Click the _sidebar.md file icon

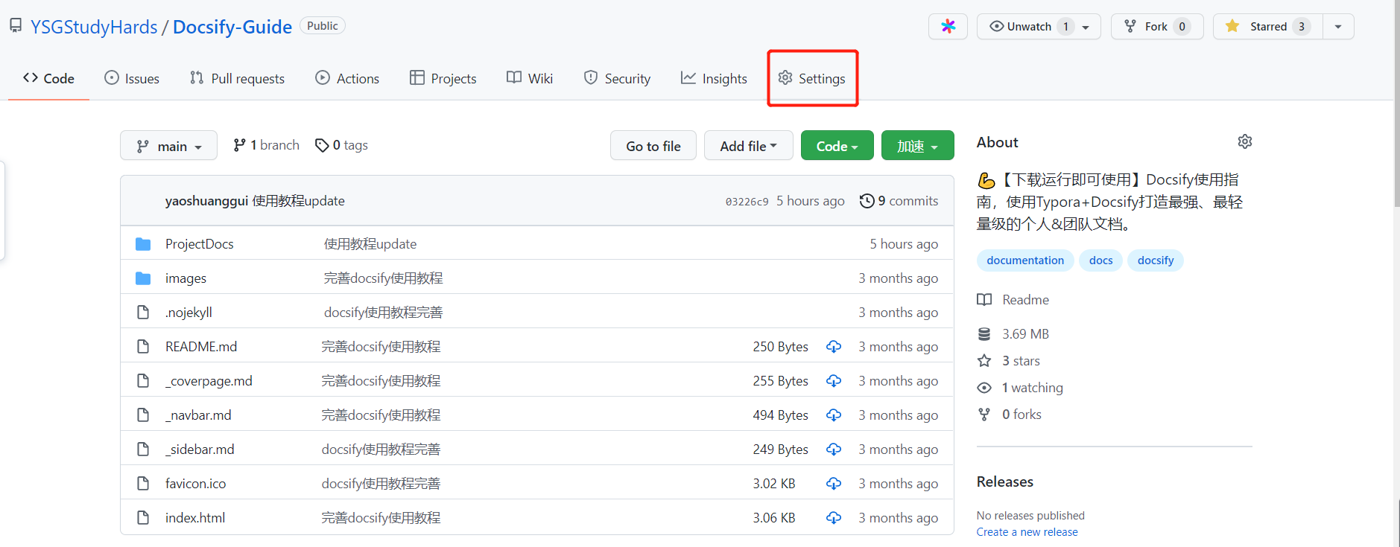point(143,450)
